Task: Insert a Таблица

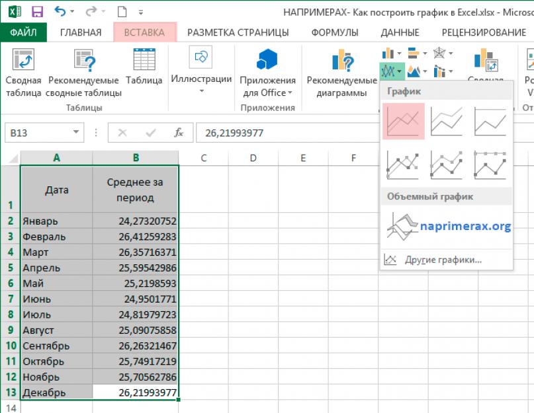Action: (144, 67)
